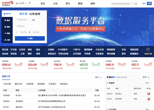Image resolution: width=154 pixels, height=110 pixels.
Task: Click the blue 查询 button
Action: [30, 38]
